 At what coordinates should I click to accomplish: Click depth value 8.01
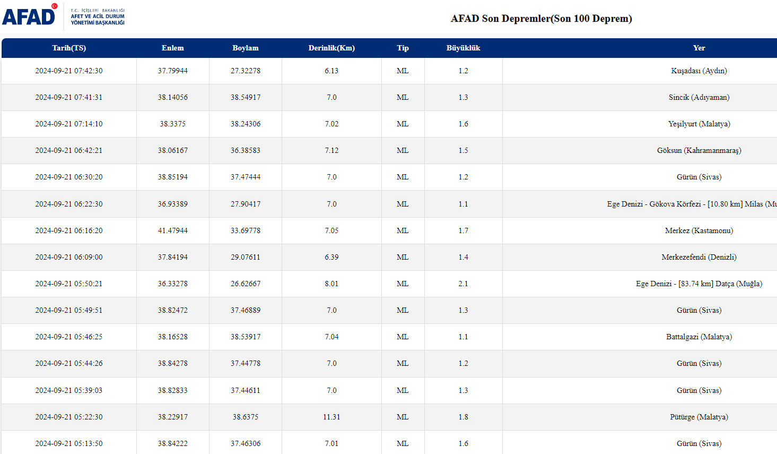(331, 284)
